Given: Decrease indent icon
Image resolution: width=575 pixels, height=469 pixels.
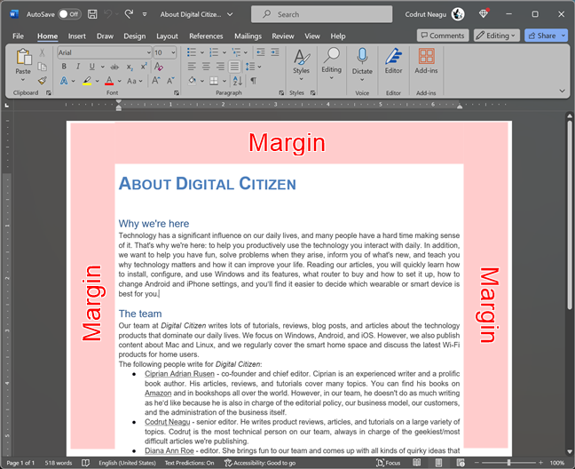Looking at the screenshot, I should tap(260, 52).
